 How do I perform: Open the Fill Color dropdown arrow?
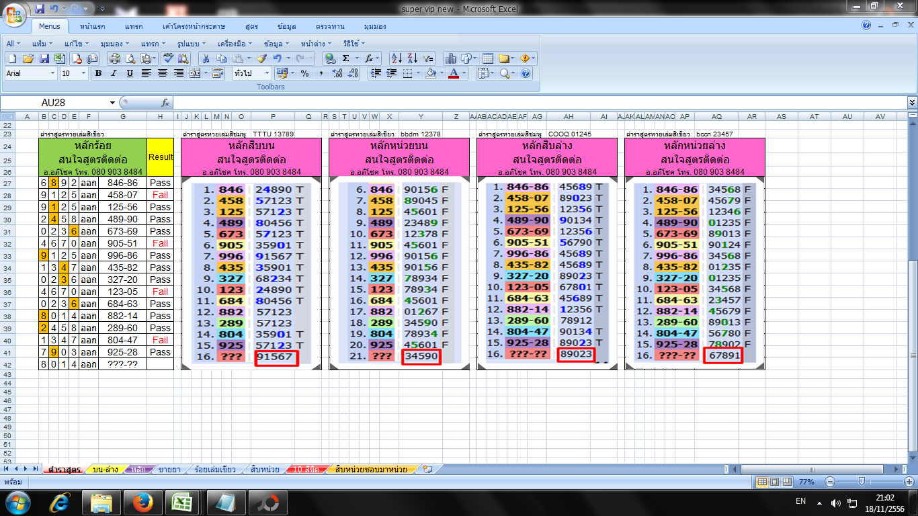[x=442, y=73]
